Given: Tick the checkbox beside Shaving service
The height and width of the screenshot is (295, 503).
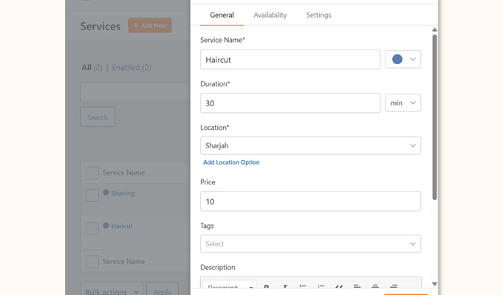Looking at the screenshot, I should click(x=92, y=195).
